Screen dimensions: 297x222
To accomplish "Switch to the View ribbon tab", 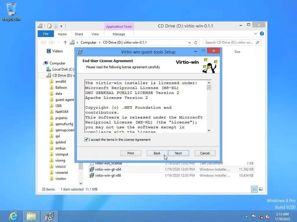I will [95, 34].
